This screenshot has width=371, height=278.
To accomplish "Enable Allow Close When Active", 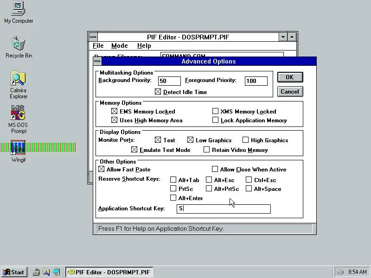I will pyautogui.click(x=215, y=169).
